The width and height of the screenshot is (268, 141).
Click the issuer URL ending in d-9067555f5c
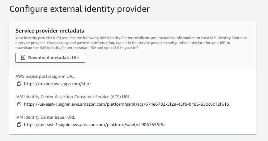tap(95, 125)
